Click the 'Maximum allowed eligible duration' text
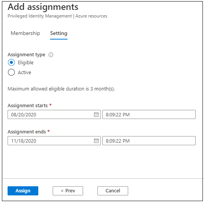204x203 pixels. [x=61, y=89]
